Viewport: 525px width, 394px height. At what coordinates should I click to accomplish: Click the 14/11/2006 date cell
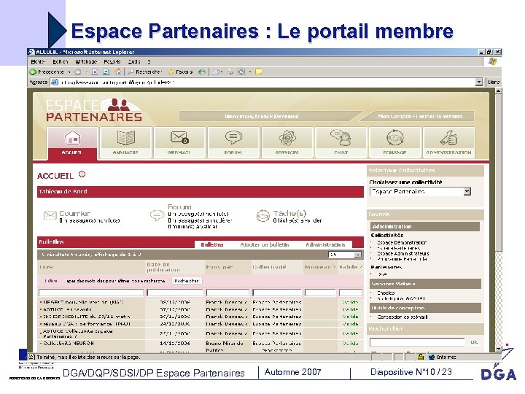175,344
